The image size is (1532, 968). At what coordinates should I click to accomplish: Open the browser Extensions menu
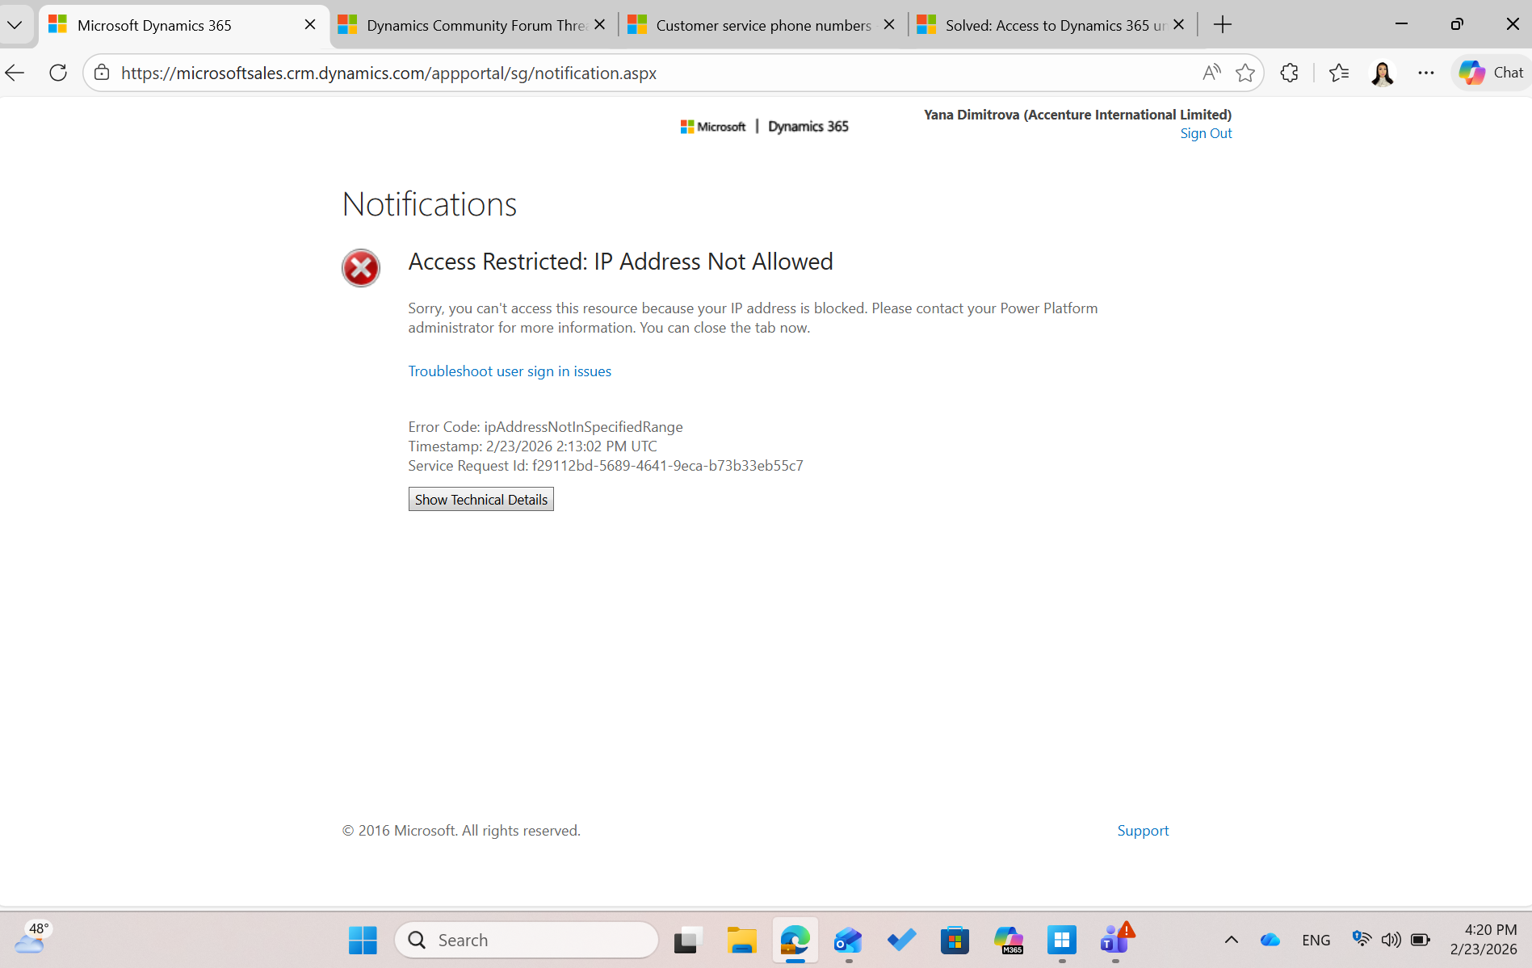(x=1290, y=73)
